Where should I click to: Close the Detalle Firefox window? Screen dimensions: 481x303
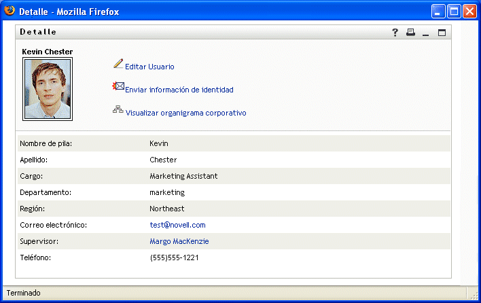pyautogui.click(x=469, y=11)
